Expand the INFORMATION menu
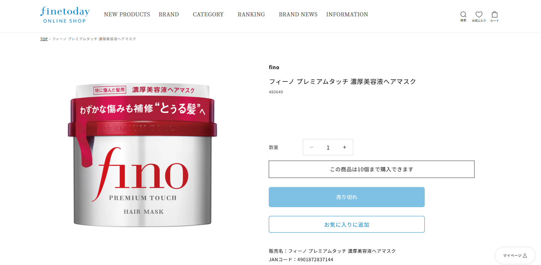This screenshot has width=541, height=265. point(347,14)
